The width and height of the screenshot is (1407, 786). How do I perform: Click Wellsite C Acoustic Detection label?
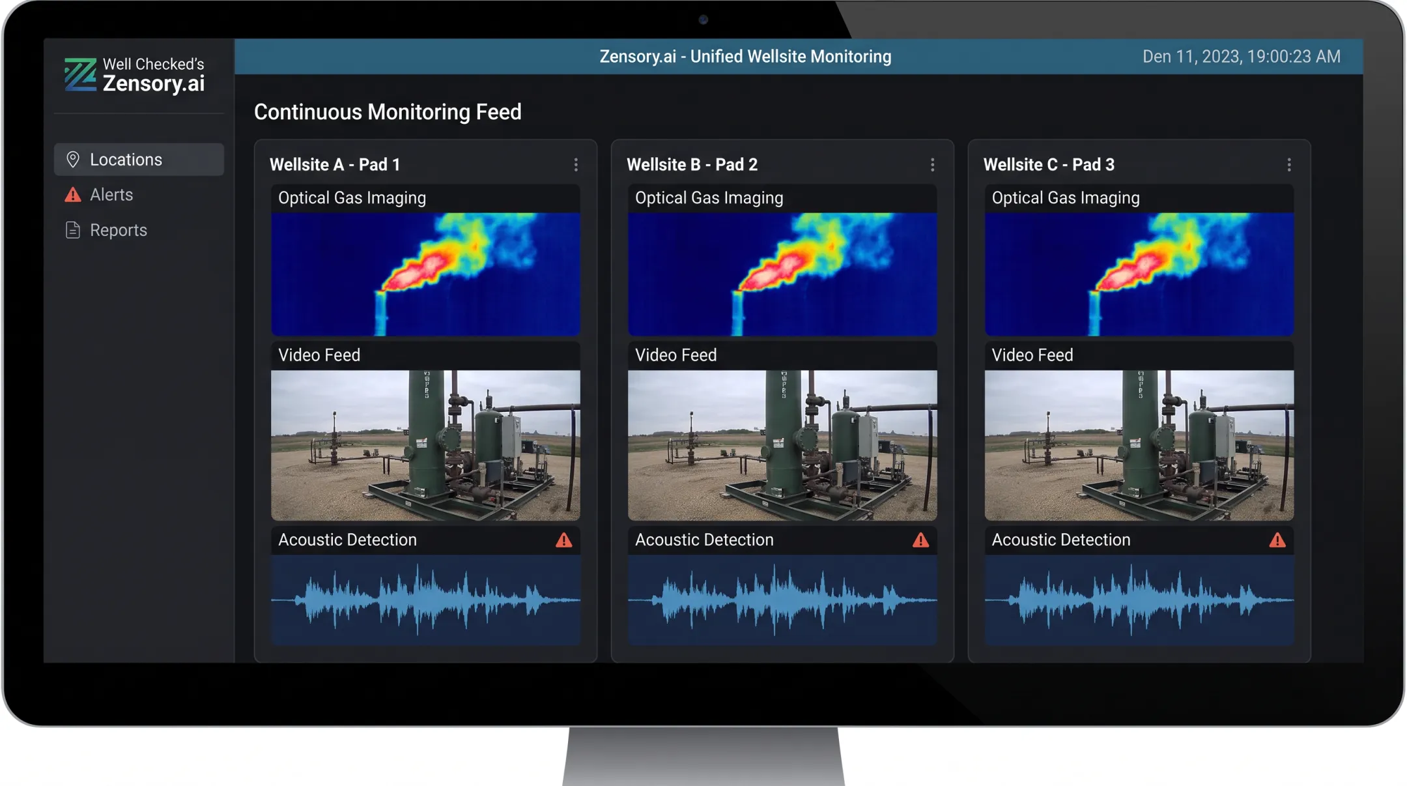pyautogui.click(x=1061, y=540)
